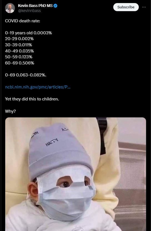Viewport: 151px width, 231px height.
Task: Click the "40-49 0.035%" line
Action: (x=19, y=51)
